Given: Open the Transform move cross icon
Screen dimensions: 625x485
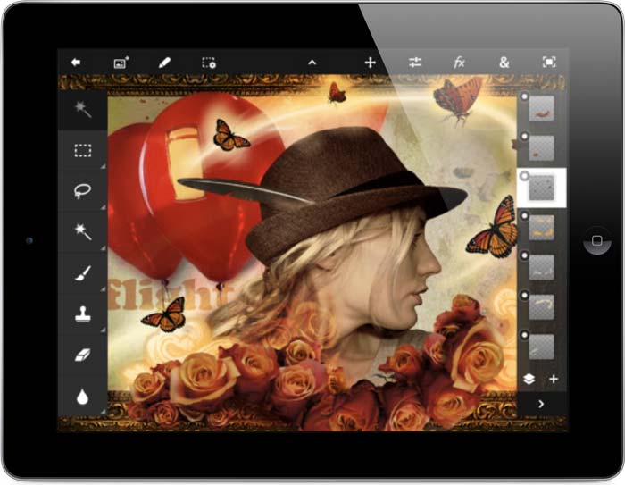Looking at the screenshot, I should (x=371, y=63).
